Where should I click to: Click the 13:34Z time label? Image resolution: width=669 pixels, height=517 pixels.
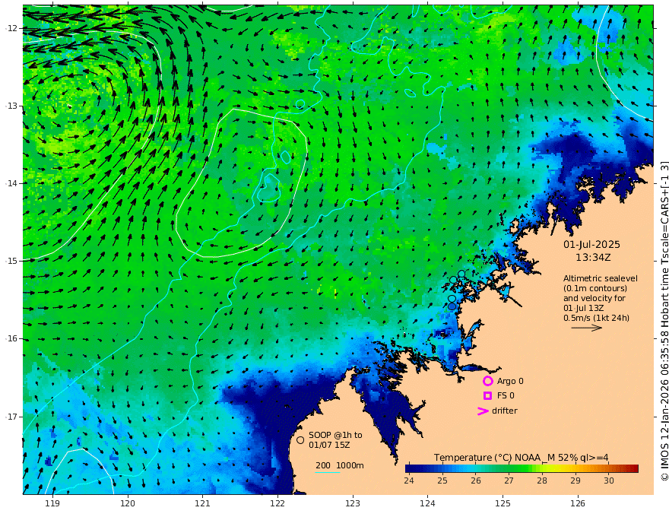click(593, 258)
